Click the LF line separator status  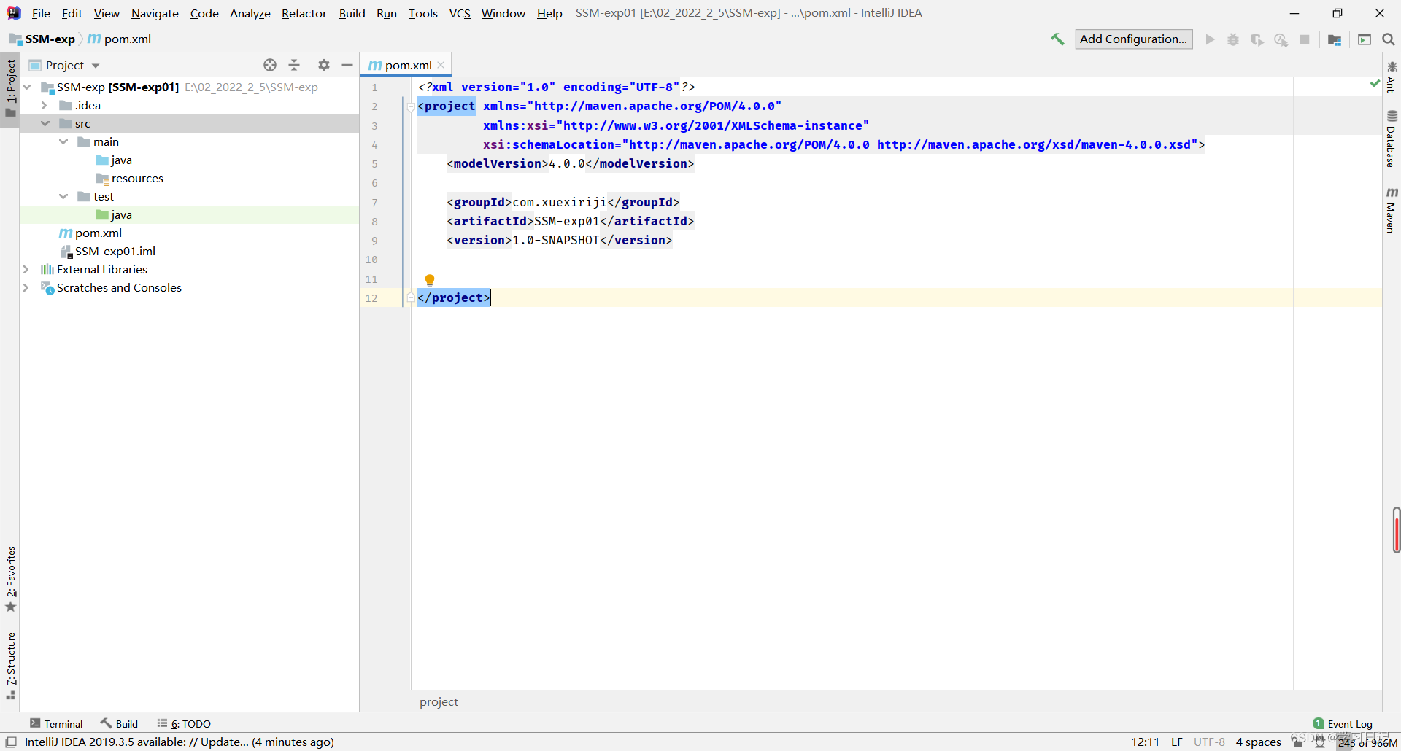point(1177,742)
